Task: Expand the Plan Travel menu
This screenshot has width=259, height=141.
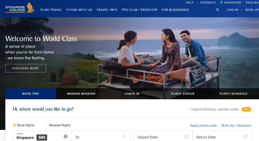Action: (x=51, y=10)
